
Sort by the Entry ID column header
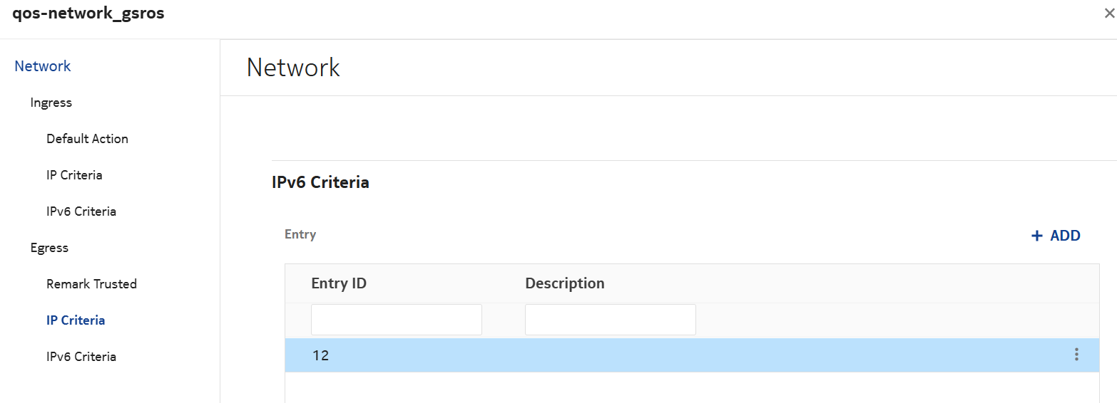[339, 283]
